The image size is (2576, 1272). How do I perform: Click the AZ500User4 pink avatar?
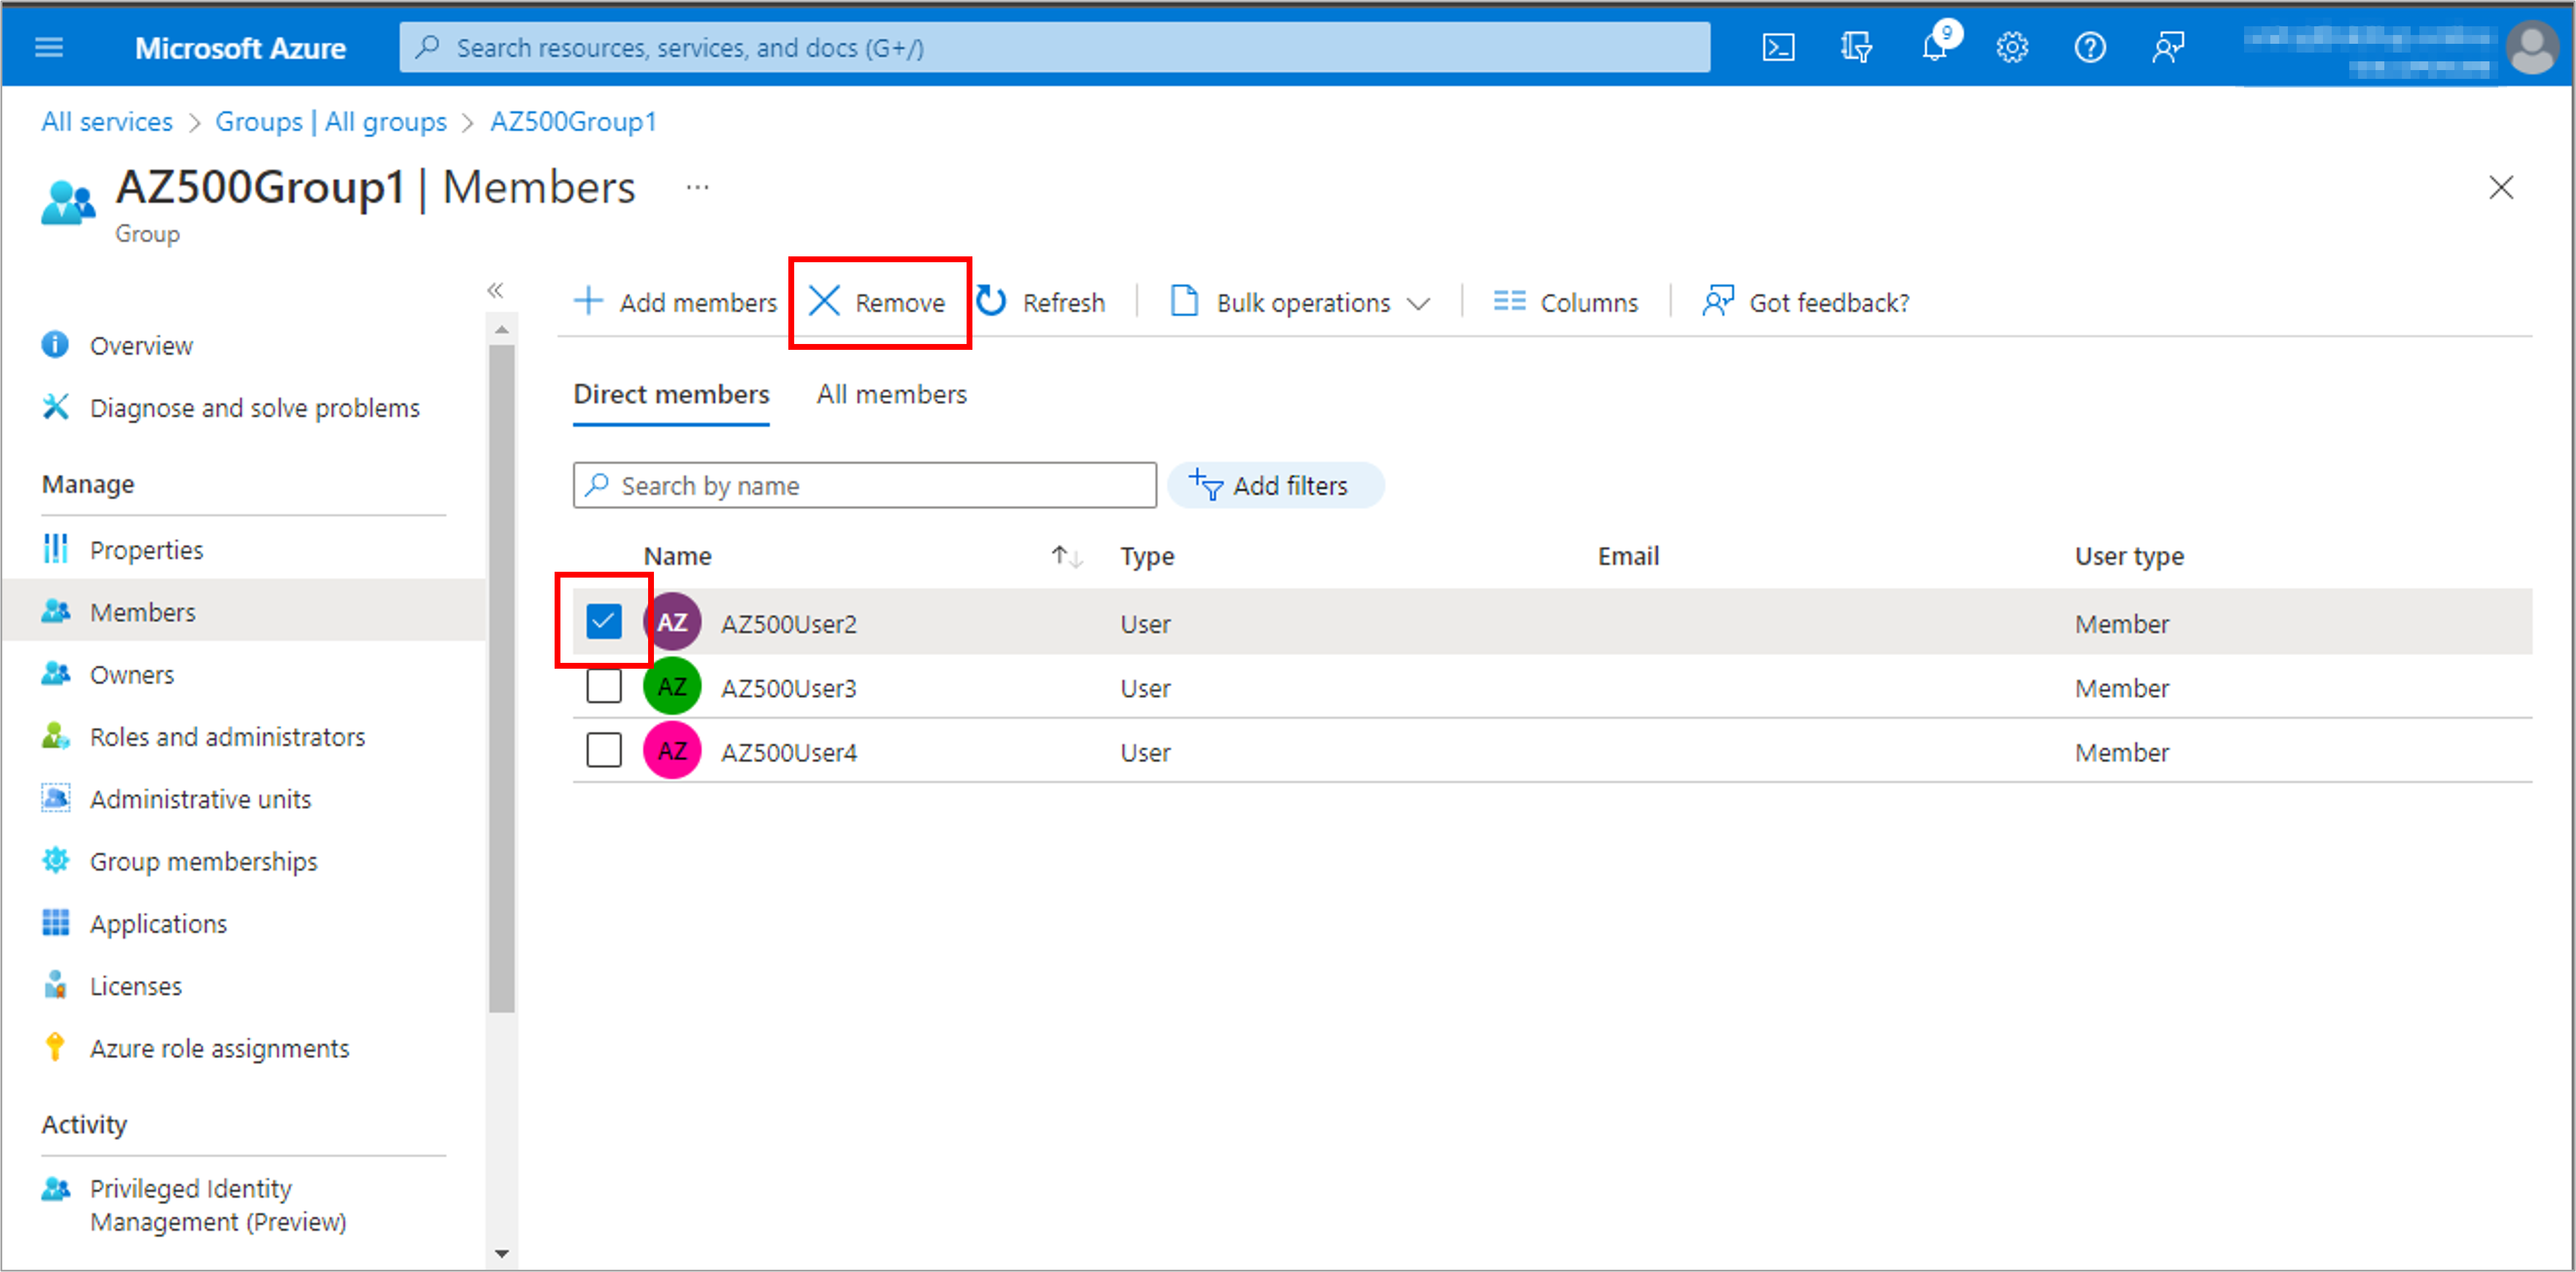click(x=672, y=750)
